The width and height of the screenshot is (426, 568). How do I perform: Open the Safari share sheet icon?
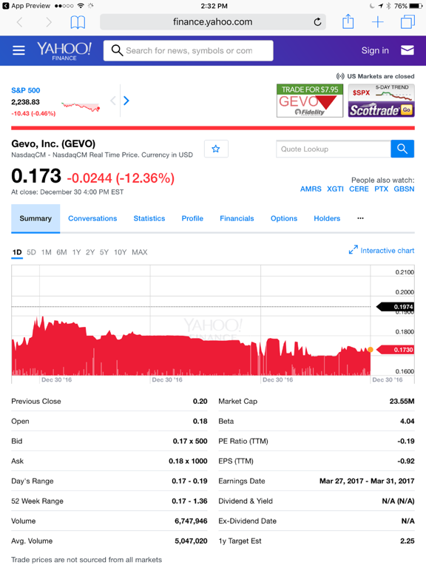click(x=348, y=21)
